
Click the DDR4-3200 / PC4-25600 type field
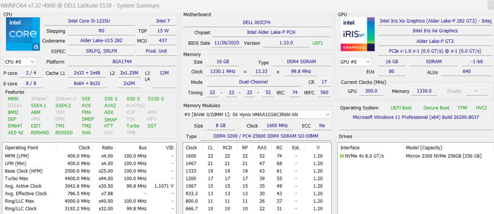pos(266,136)
